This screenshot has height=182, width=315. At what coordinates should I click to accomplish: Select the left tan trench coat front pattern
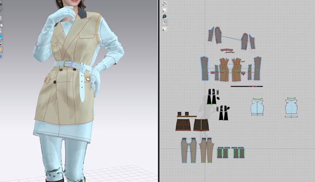click(224, 70)
